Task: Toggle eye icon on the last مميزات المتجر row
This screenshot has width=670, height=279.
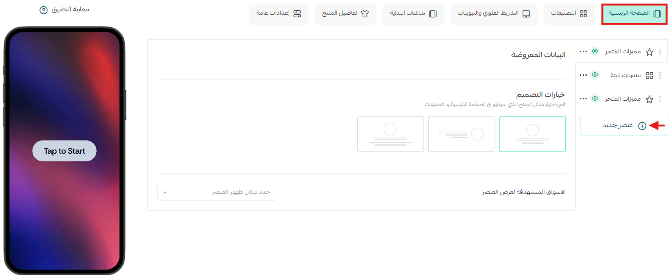Action: pyautogui.click(x=595, y=98)
